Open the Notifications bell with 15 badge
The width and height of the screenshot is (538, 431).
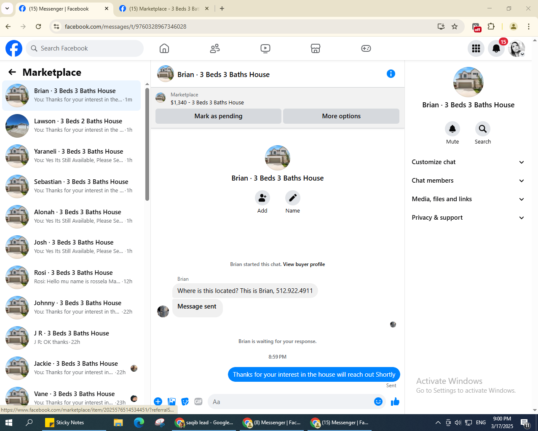496,48
